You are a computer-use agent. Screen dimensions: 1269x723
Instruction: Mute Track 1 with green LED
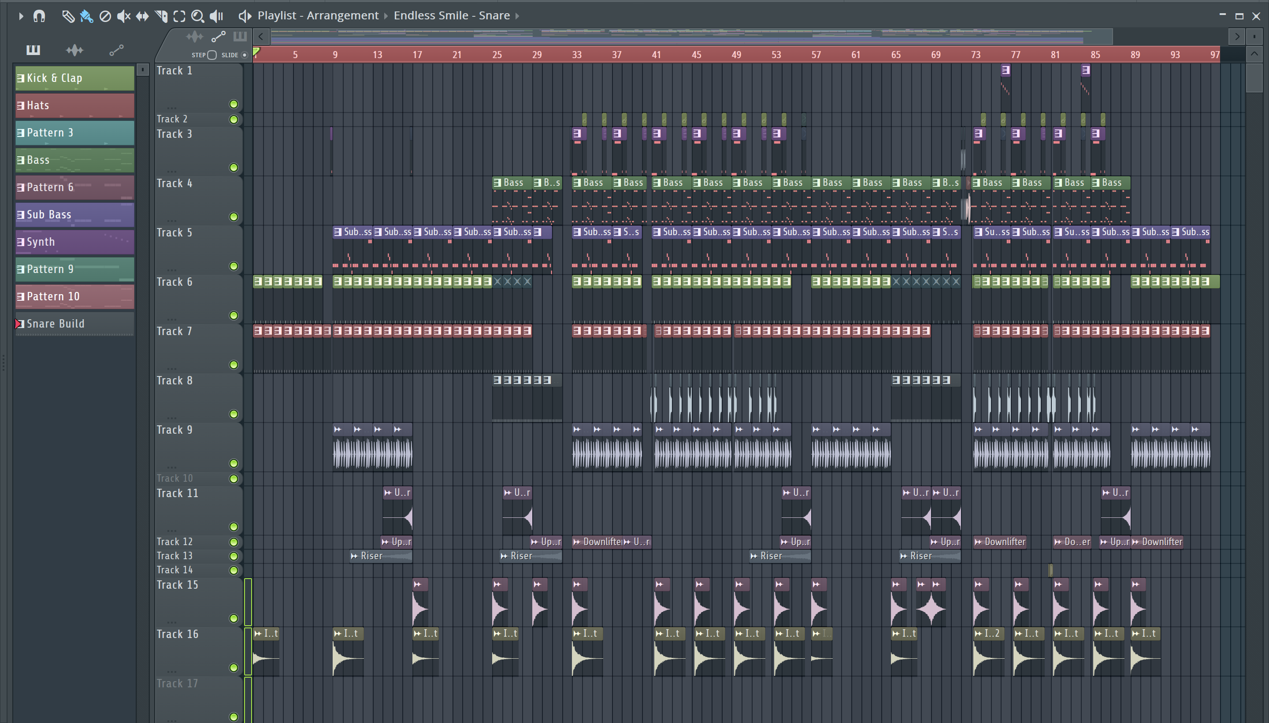(234, 104)
